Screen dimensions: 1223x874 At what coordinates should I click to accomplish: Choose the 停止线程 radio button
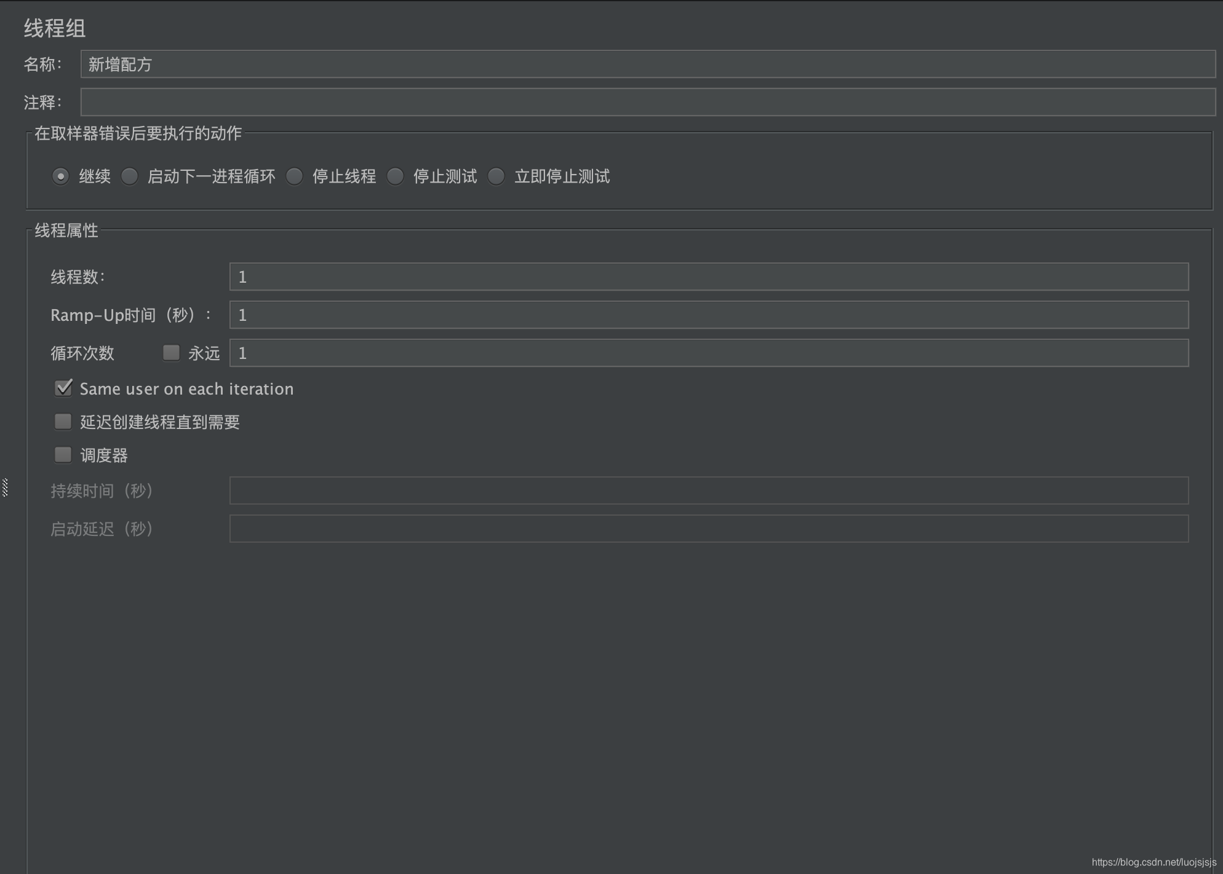(x=295, y=176)
